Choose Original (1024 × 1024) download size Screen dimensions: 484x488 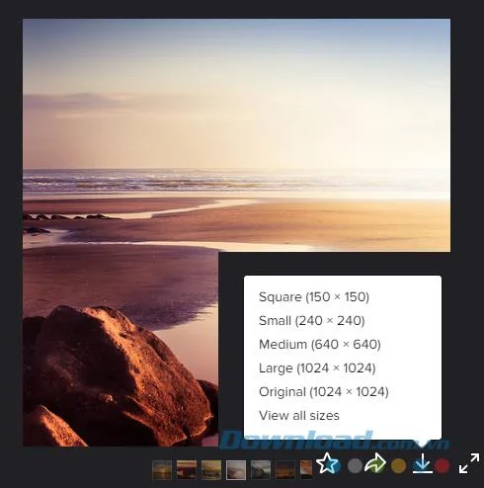pyautogui.click(x=324, y=392)
